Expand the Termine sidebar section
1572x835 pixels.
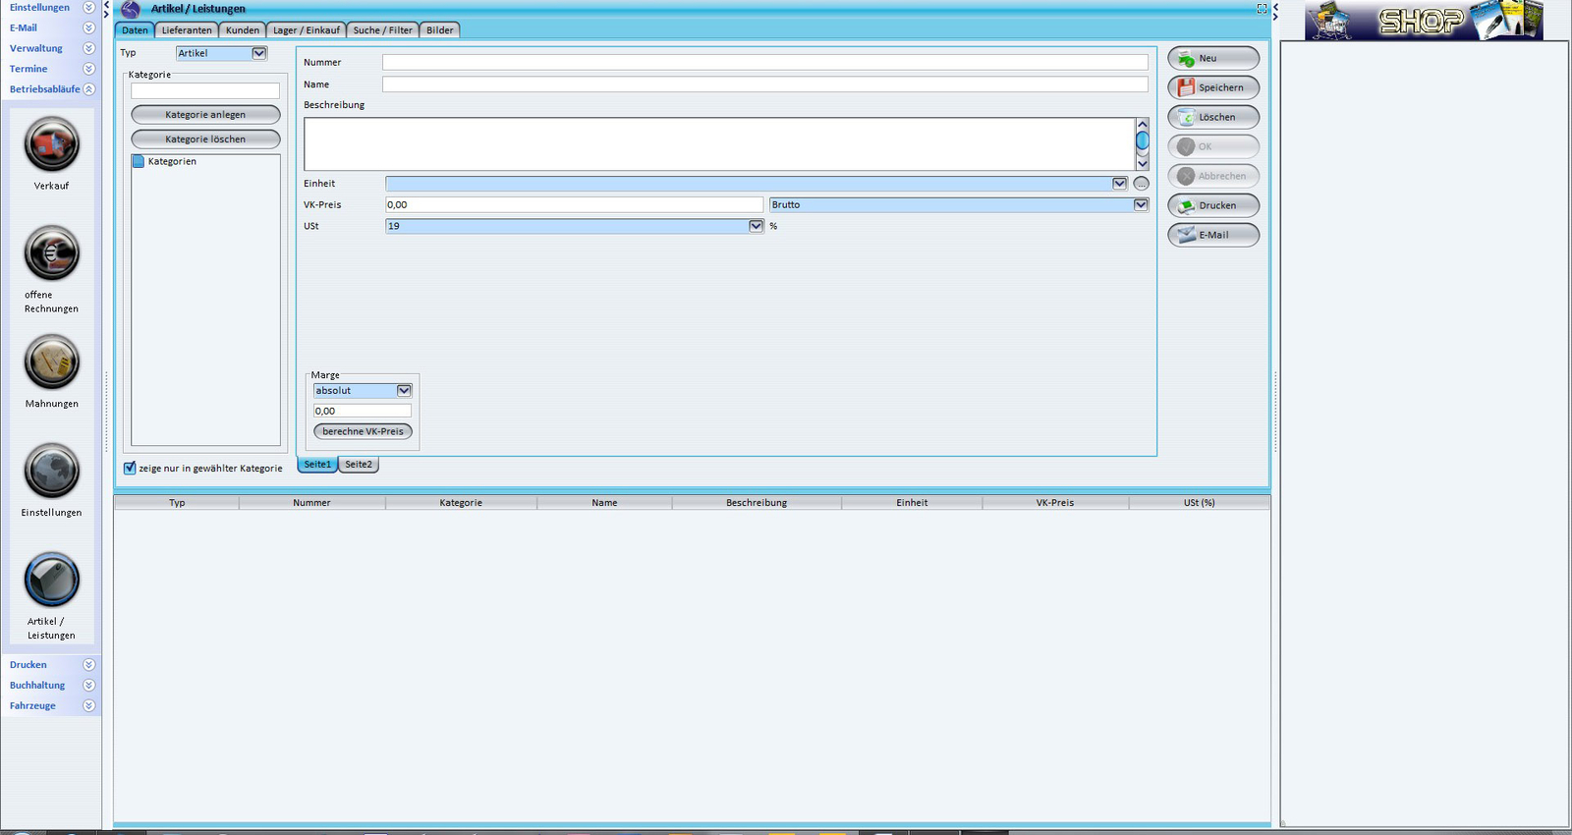tap(88, 69)
